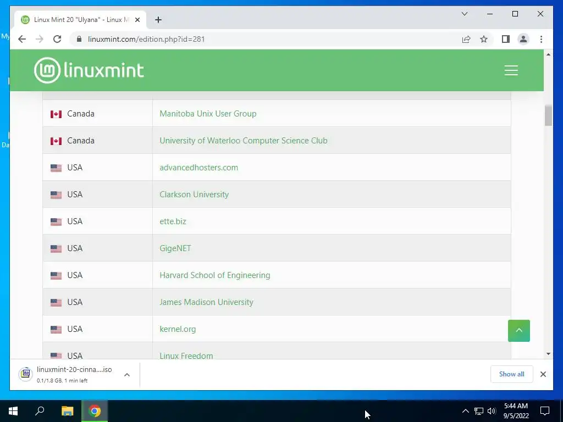Select the Linux Mint 20 Ulyana tab
563x422 pixels.
tap(81, 20)
